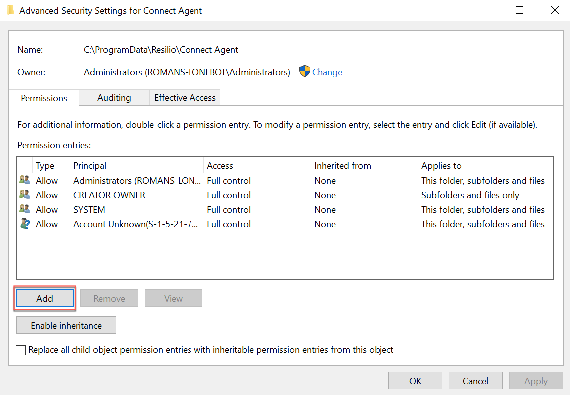
Task: Click the UAC shield icon beside Change
Action: tap(305, 72)
